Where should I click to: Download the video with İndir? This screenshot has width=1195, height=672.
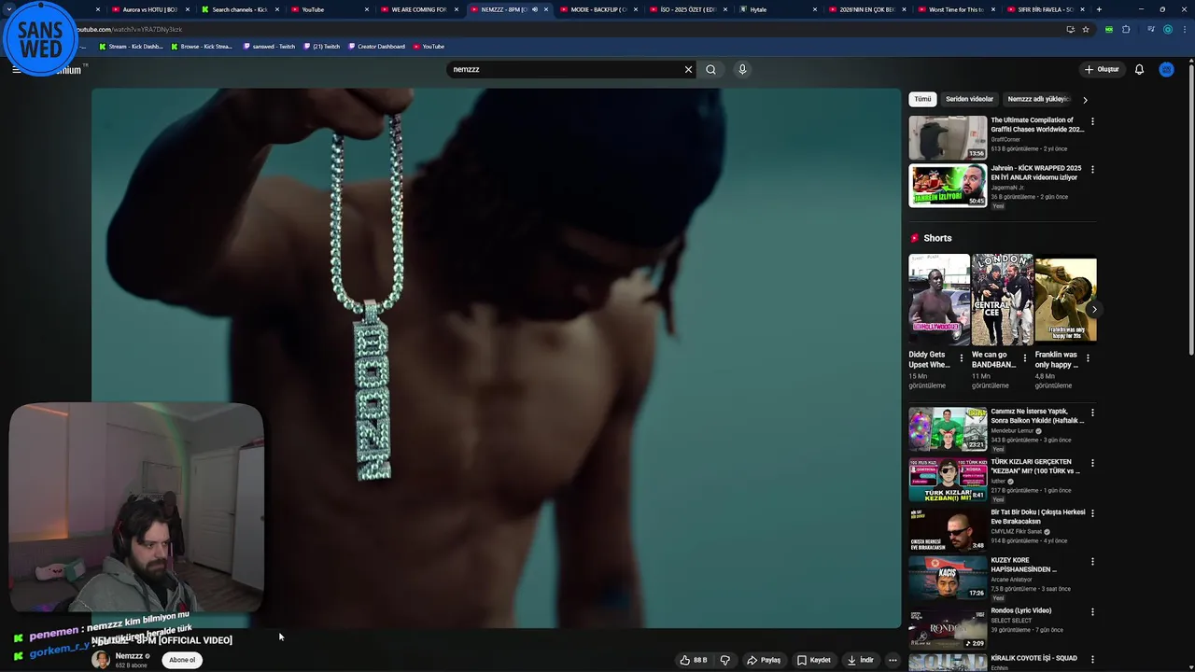pos(861,660)
